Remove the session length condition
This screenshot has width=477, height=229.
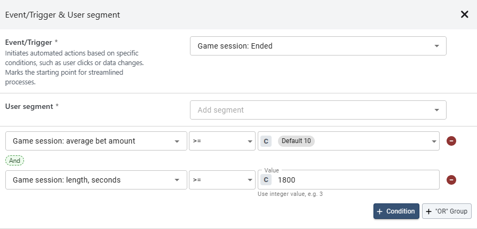451,180
